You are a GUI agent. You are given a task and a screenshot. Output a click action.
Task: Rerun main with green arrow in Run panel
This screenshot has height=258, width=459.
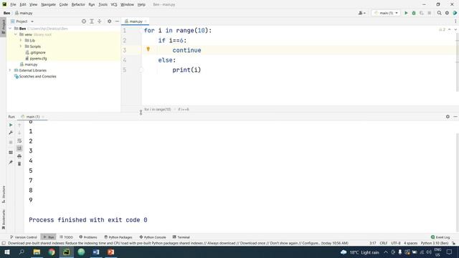coord(11,125)
